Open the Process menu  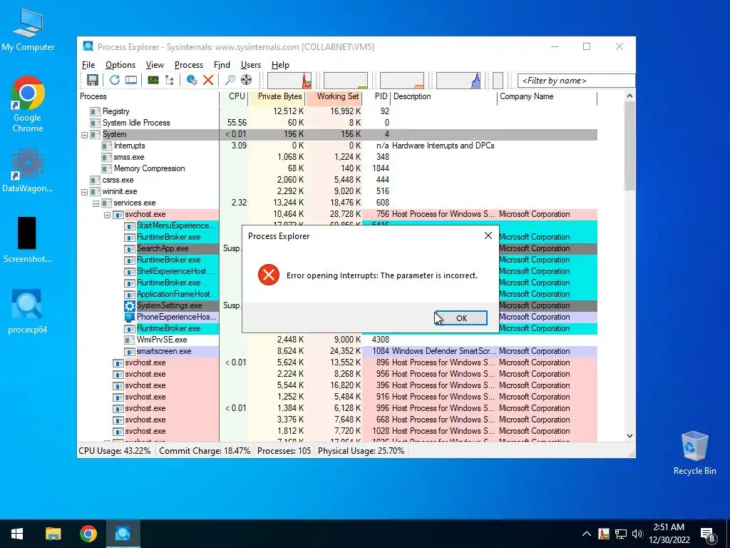pyautogui.click(x=188, y=65)
